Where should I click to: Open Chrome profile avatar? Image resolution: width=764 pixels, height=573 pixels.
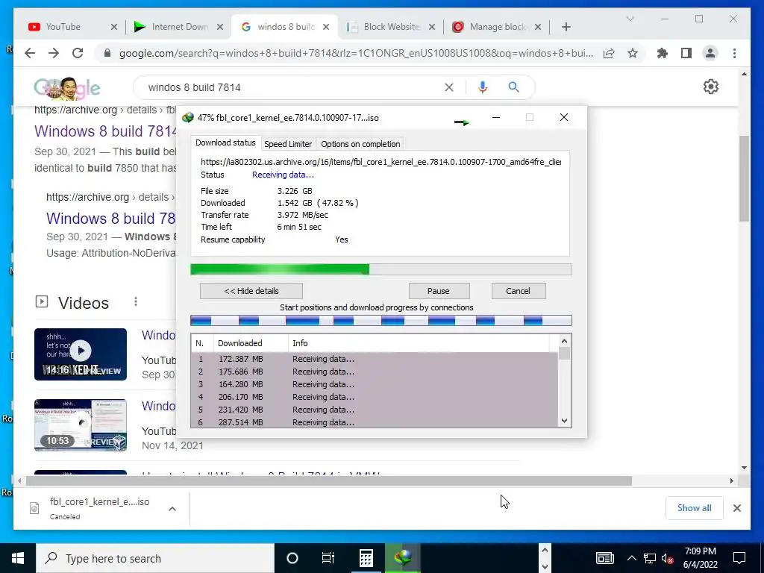710,53
